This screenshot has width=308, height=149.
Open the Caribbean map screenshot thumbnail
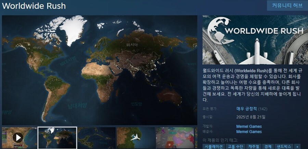click(x=97, y=138)
